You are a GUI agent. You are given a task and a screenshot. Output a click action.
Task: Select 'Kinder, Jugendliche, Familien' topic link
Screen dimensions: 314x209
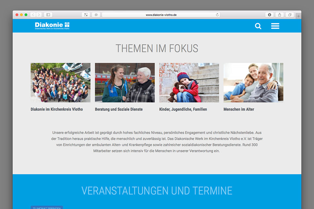(x=183, y=109)
